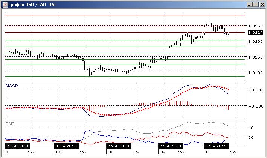The image size is (267, 158).
Task: Click the DMI indicator label
Action: (10, 123)
